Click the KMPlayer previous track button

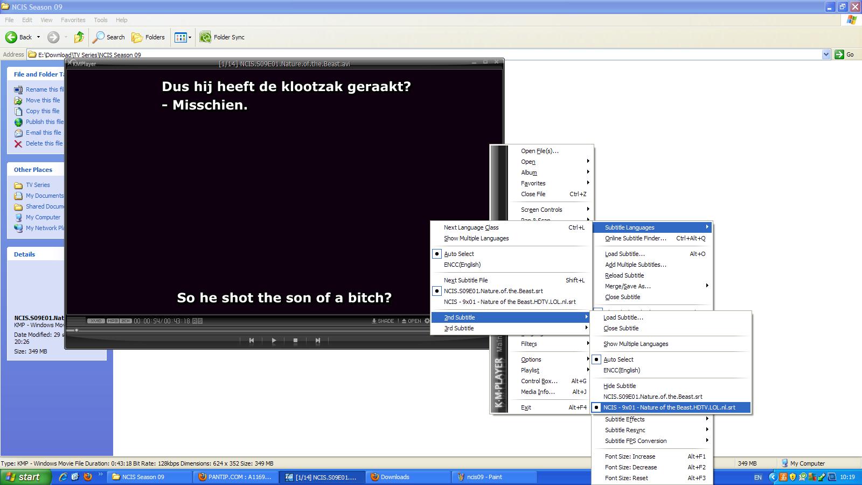(252, 340)
